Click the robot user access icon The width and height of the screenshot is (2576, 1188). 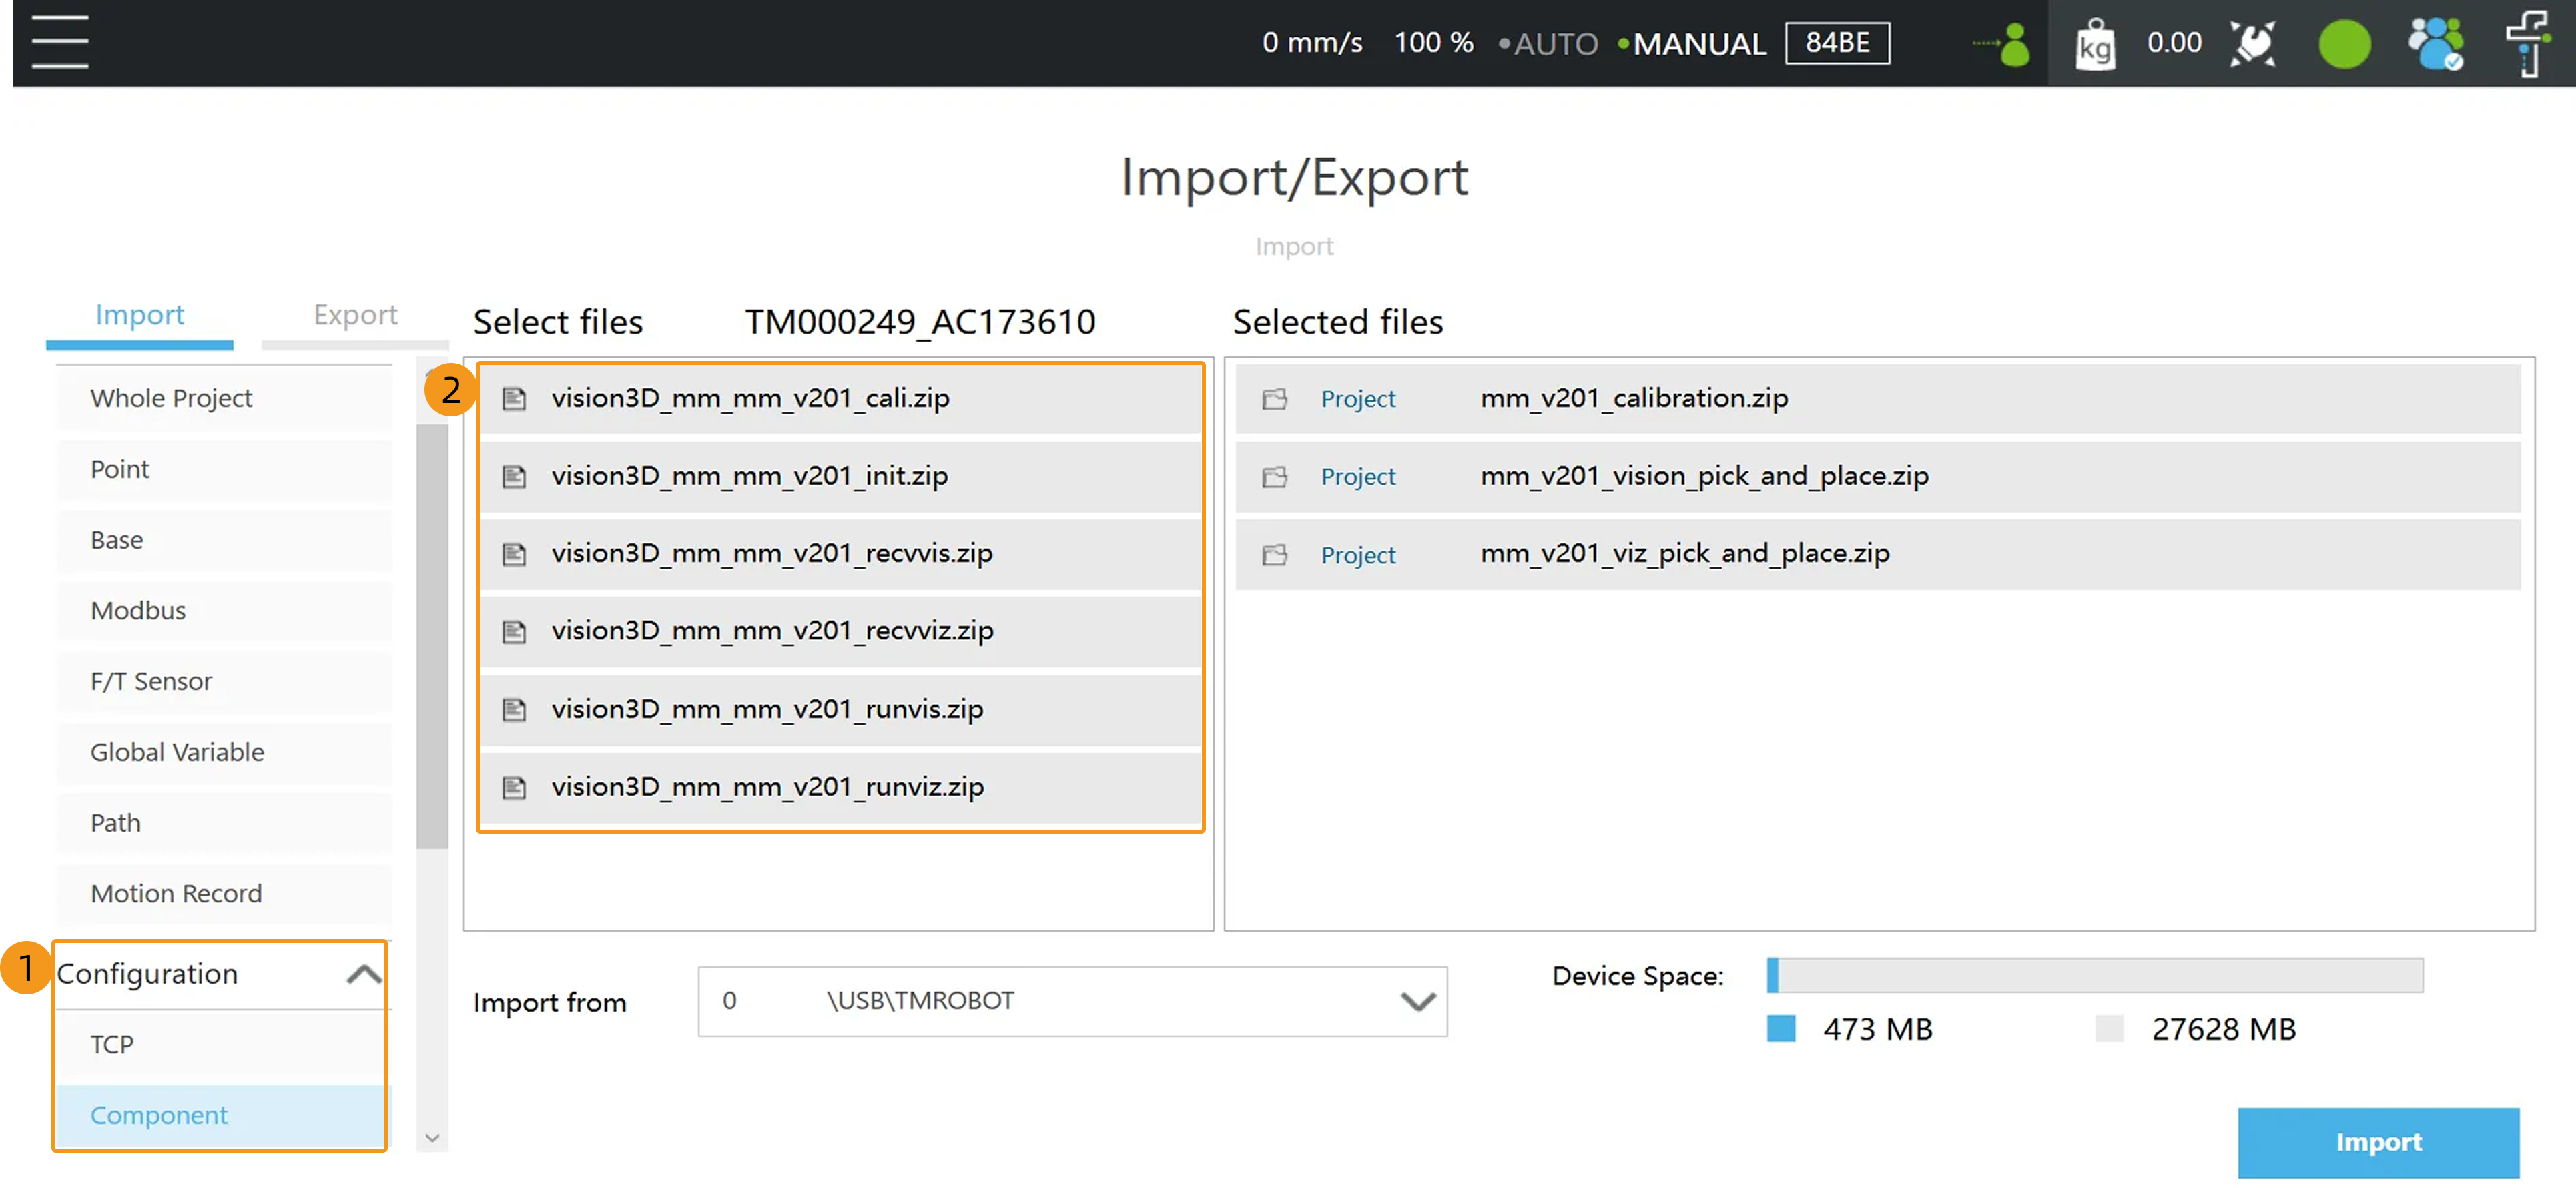point(2005,44)
